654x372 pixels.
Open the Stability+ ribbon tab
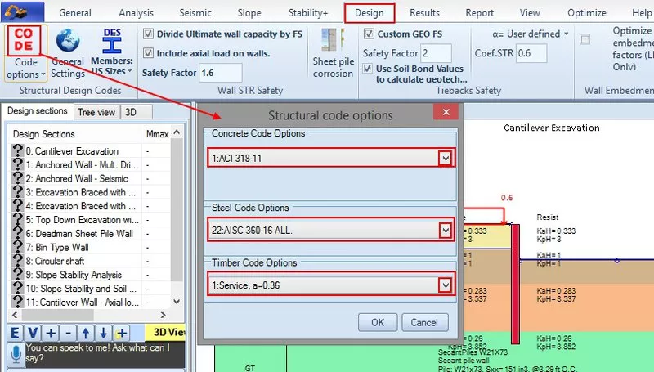308,13
